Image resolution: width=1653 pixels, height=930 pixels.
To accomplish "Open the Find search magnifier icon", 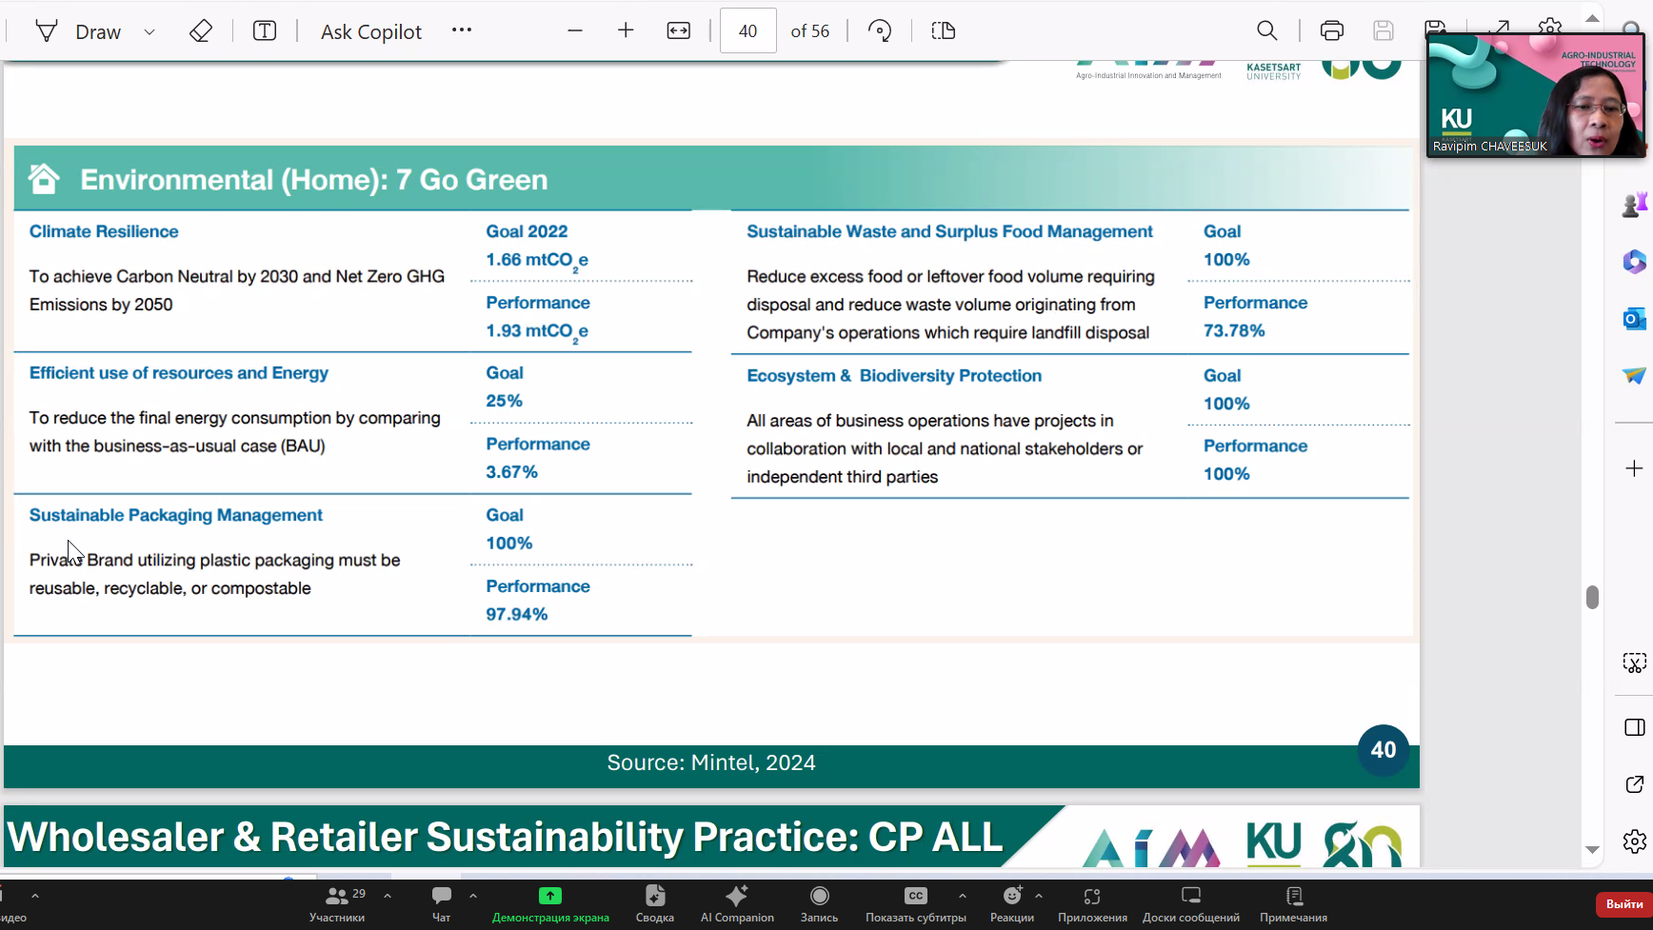I will tap(1266, 31).
